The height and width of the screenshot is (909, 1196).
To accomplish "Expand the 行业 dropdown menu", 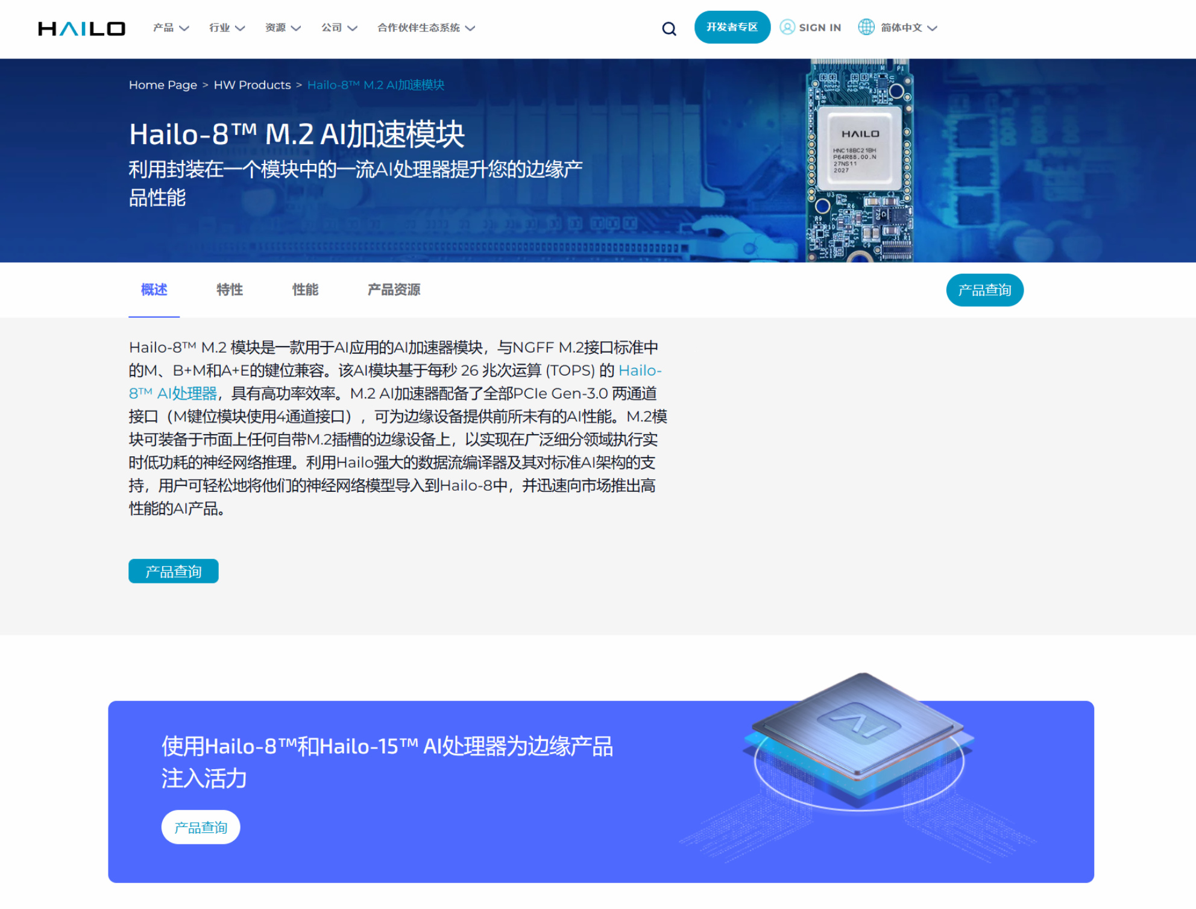I will click(x=227, y=28).
